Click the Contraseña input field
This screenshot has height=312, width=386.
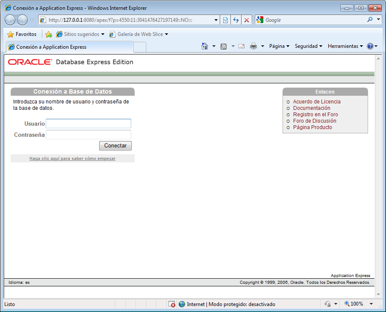[88, 135]
